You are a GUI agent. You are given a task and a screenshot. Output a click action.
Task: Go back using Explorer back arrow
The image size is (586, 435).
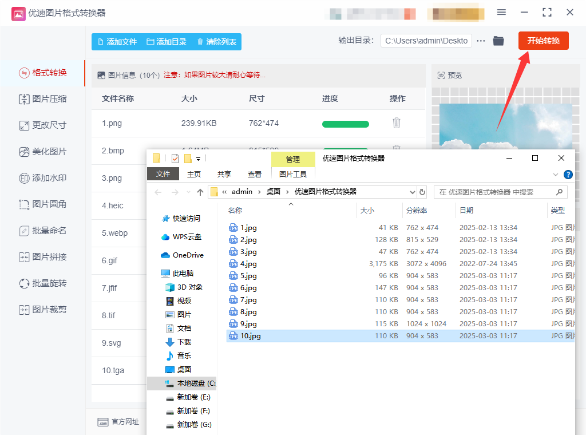[158, 192]
